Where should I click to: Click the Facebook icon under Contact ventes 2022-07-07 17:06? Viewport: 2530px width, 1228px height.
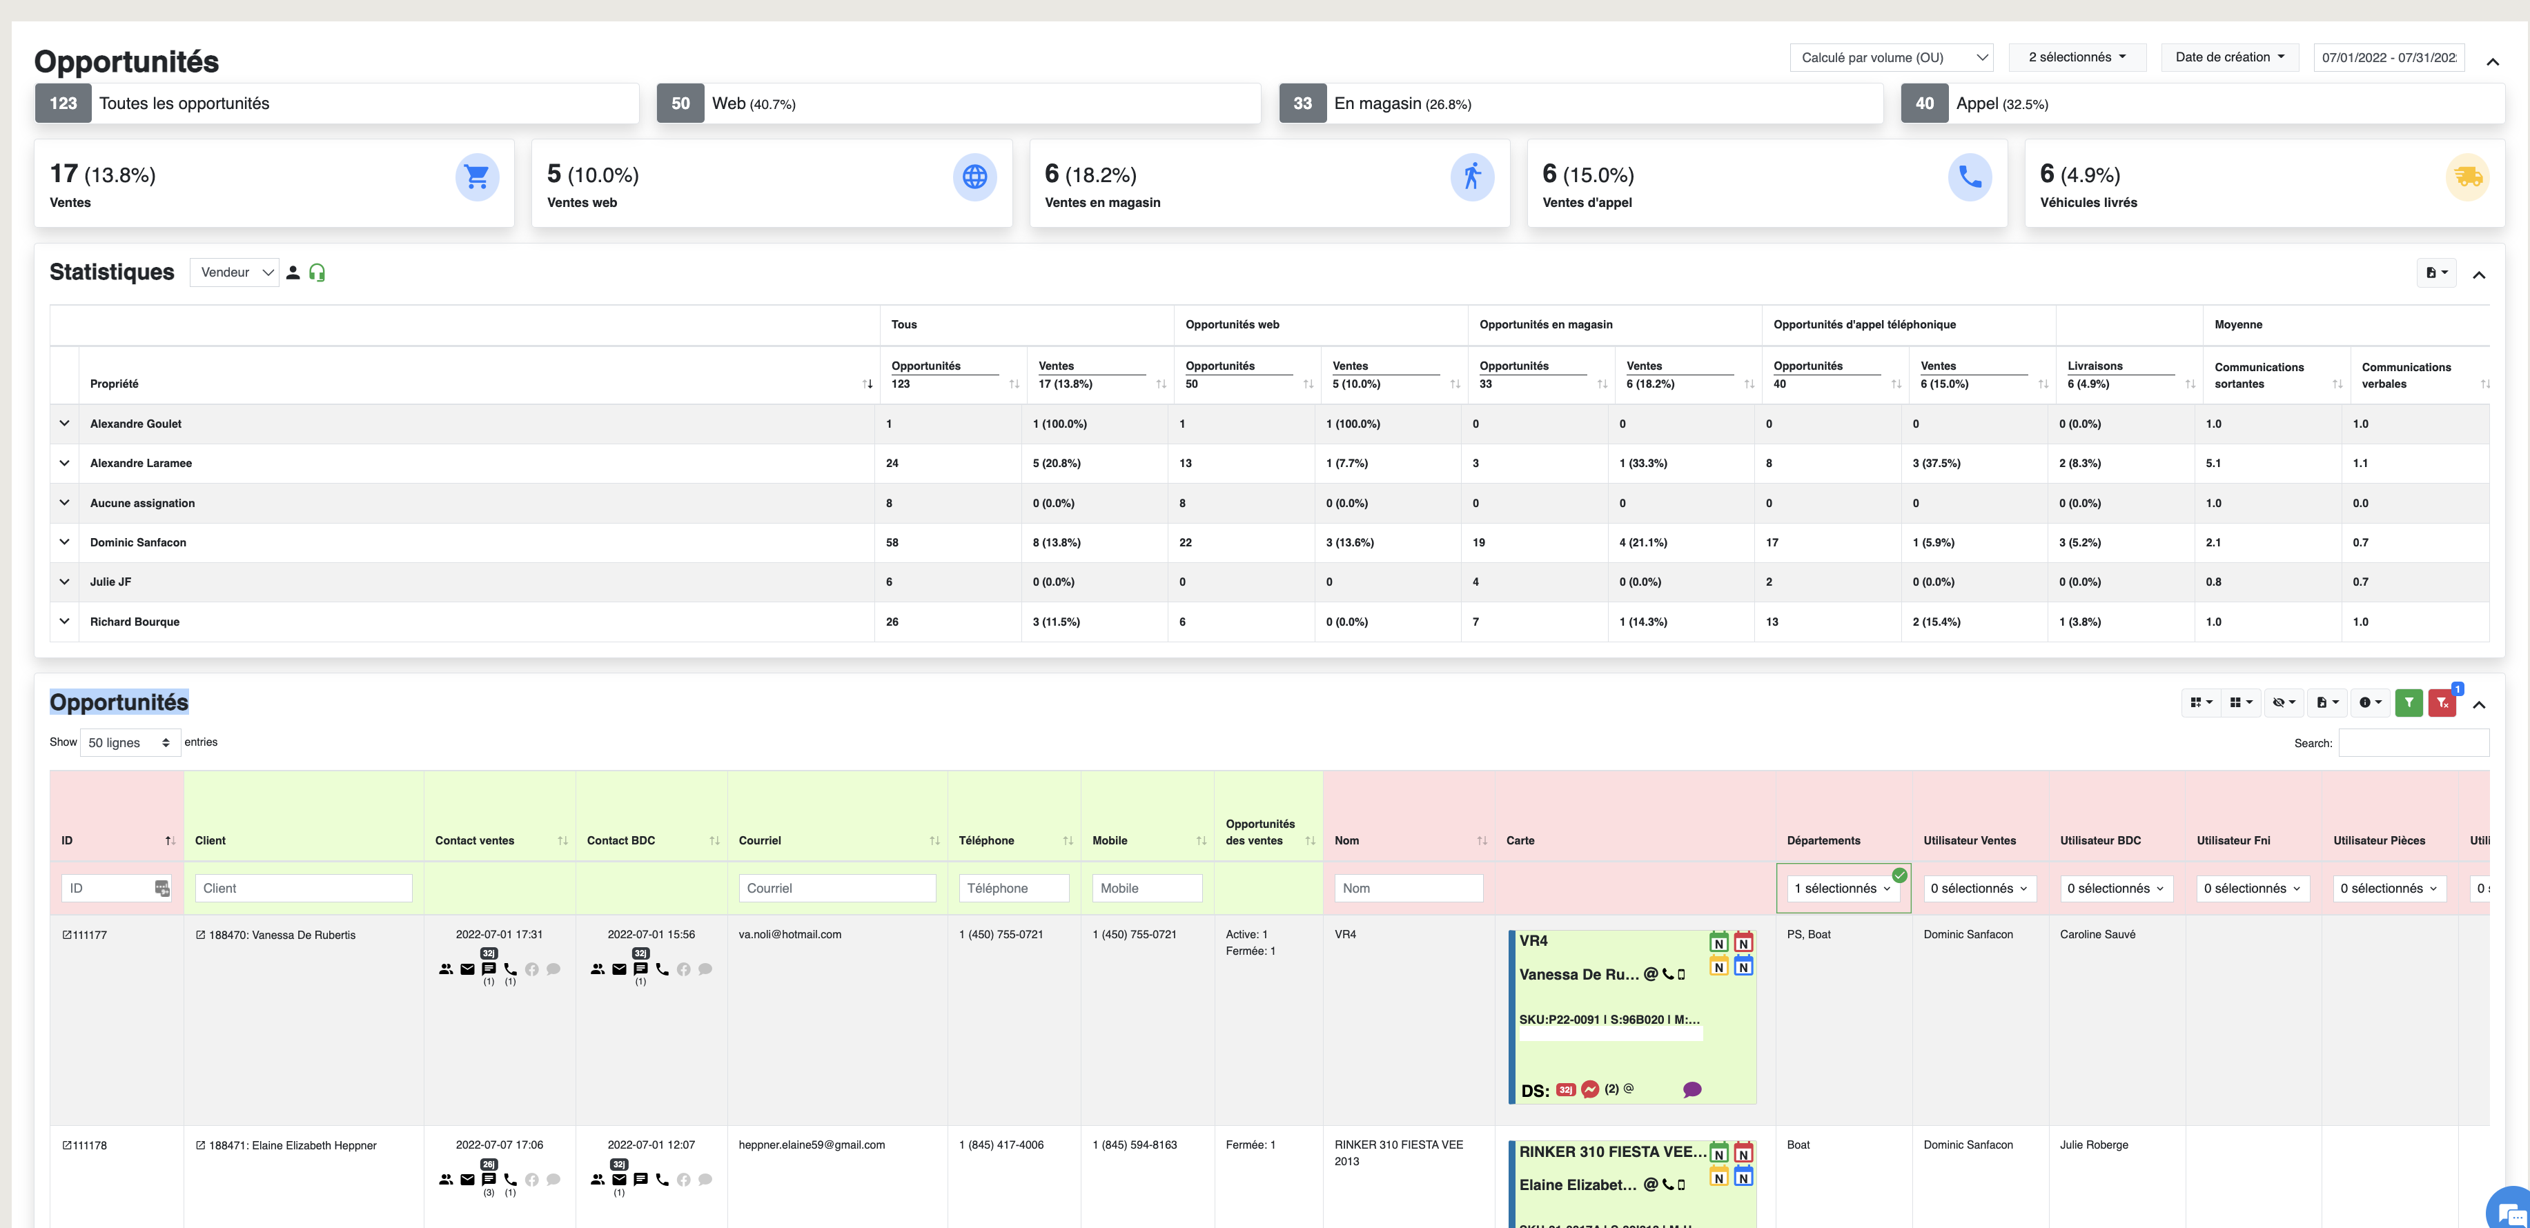click(x=532, y=1180)
